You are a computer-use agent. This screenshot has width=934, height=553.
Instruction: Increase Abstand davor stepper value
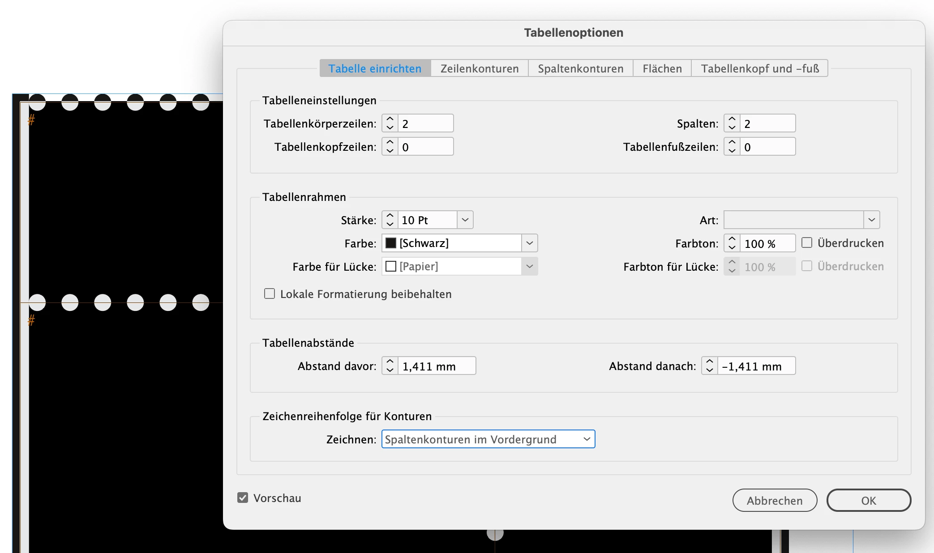(x=390, y=362)
